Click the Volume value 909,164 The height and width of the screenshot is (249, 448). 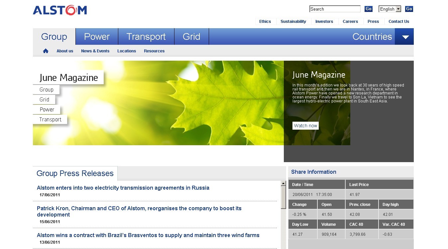329,234
